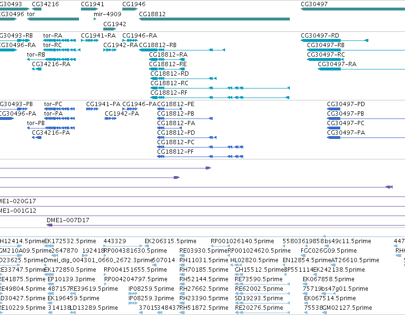Viewport: 405px width, 315px height.
Task: Select protein CG18812-PA
Action: (169, 128)
